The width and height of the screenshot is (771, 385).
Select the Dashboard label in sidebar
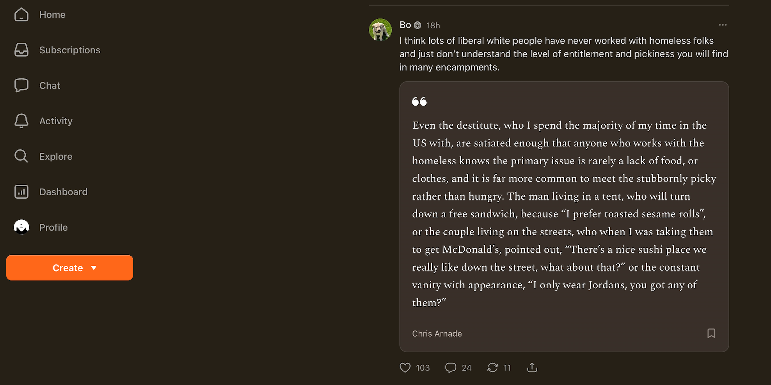pyautogui.click(x=63, y=192)
